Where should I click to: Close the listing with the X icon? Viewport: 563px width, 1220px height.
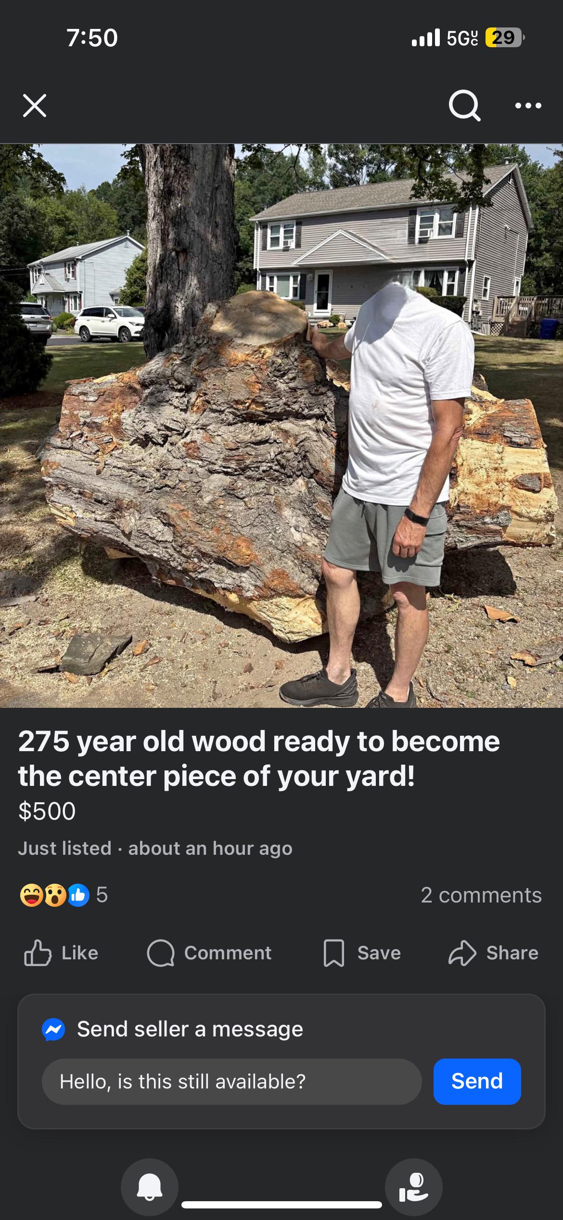35,106
